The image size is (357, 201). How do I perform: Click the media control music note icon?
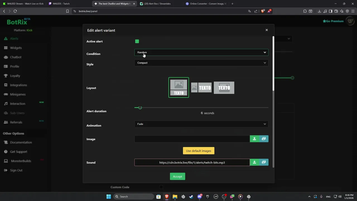325,11
